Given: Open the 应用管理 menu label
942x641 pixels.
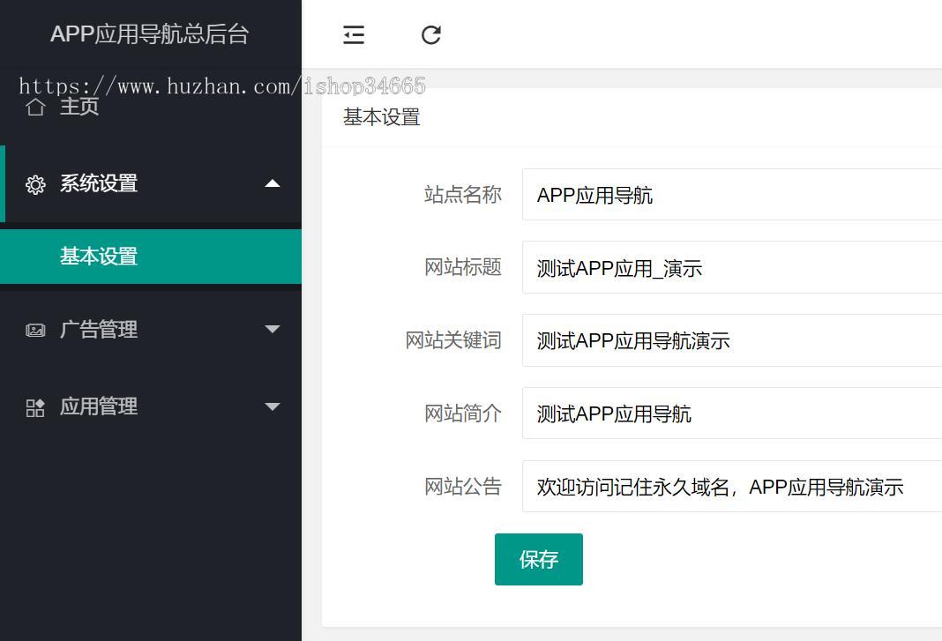Looking at the screenshot, I should pos(99,406).
